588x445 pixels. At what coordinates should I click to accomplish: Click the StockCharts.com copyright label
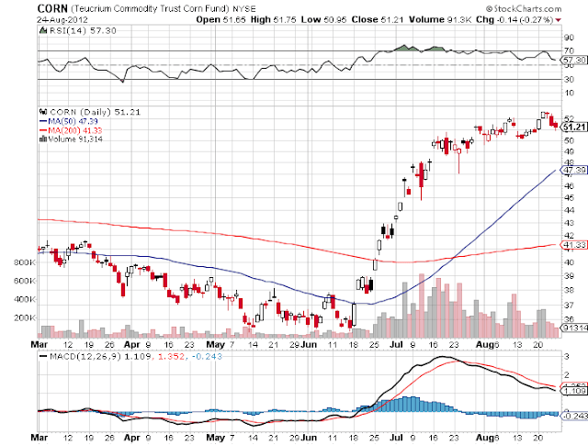click(x=524, y=8)
